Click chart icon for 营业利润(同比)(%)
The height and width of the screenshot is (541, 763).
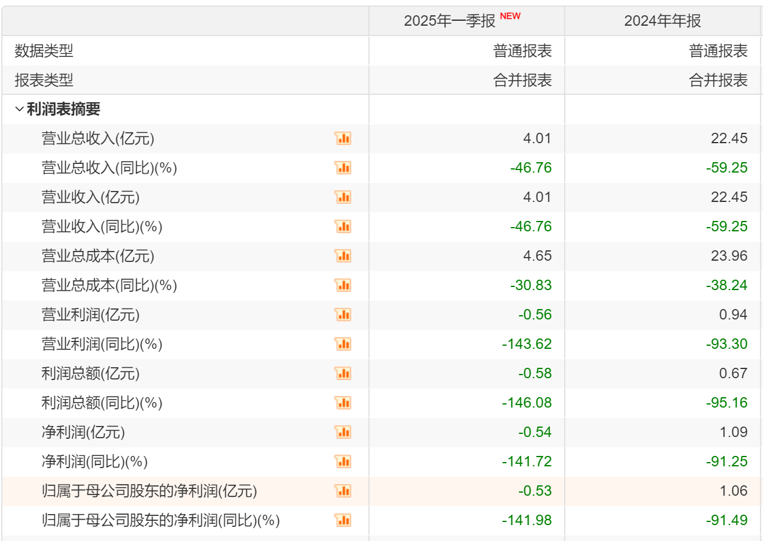tap(343, 344)
